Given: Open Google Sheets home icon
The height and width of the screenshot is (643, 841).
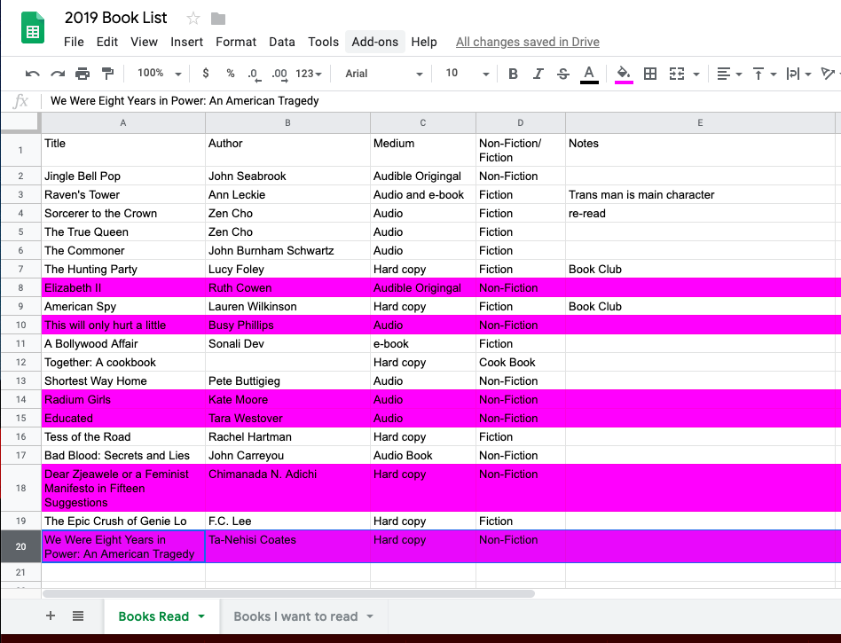Looking at the screenshot, I should [32, 27].
